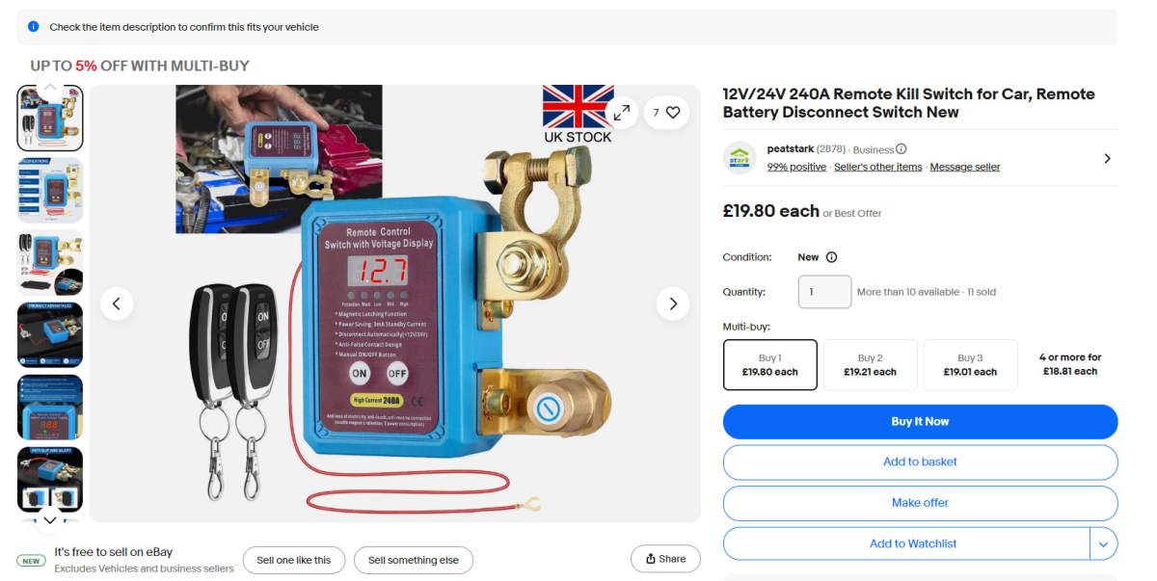Click the enlarge image icon
The image size is (1157, 581).
pyautogui.click(x=622, y=113)
